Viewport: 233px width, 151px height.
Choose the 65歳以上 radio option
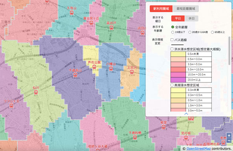coord(213,32)
